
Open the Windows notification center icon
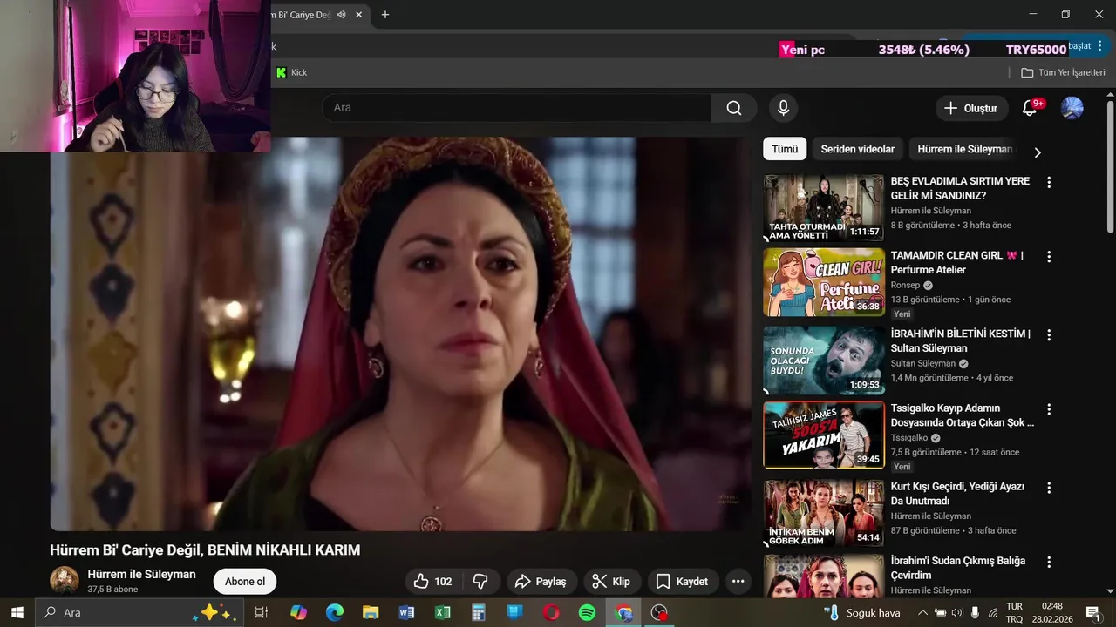click(x=1092, y=612)
